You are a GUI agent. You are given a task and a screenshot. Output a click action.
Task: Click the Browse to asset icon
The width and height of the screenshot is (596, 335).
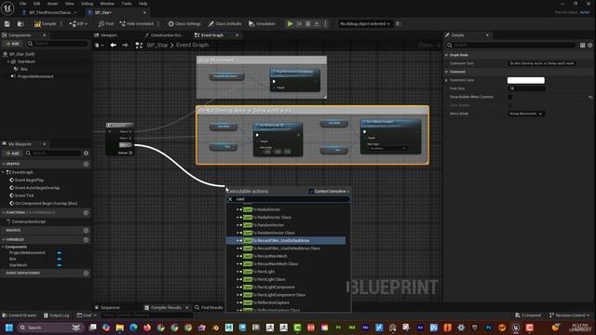20,24
